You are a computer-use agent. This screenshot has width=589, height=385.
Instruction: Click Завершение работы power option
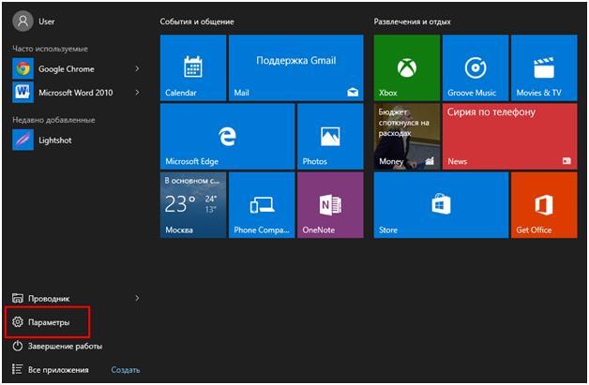(x=57, y=346)
